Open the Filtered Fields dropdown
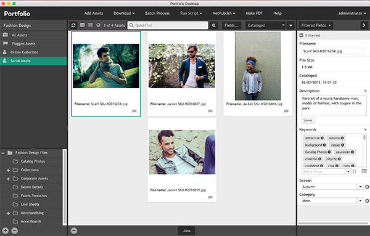 coord(316,25)
